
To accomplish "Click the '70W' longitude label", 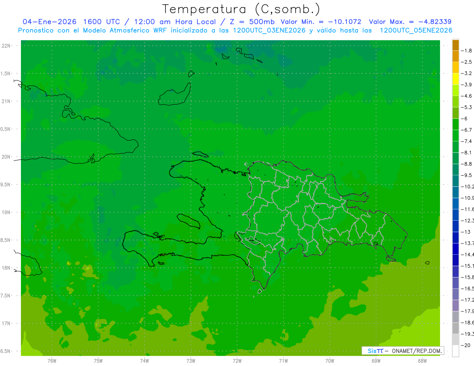I will tap(329, 361).
